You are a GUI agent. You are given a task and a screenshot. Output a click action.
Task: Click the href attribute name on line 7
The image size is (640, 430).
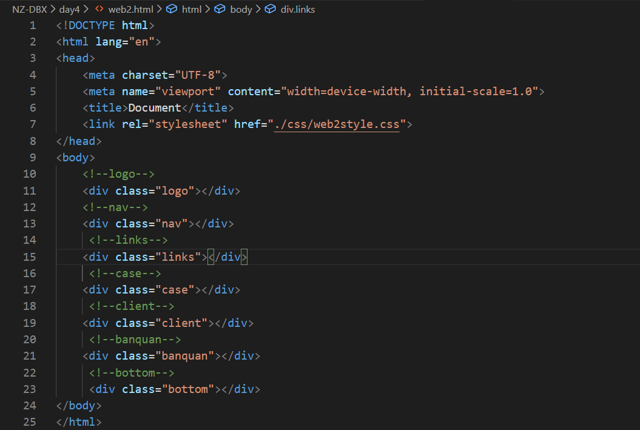click(248, 124)
